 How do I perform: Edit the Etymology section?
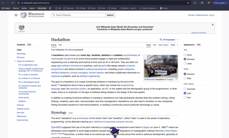click(x=70, y=113)
